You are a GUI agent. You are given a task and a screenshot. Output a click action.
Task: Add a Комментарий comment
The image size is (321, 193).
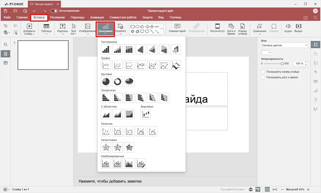pyautogui.click(x=177, y=28)
